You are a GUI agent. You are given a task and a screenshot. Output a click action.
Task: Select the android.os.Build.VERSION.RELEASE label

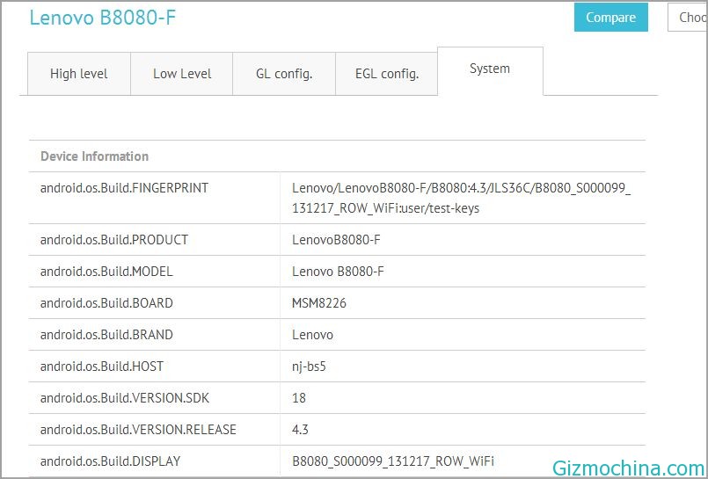coord(138,430)
